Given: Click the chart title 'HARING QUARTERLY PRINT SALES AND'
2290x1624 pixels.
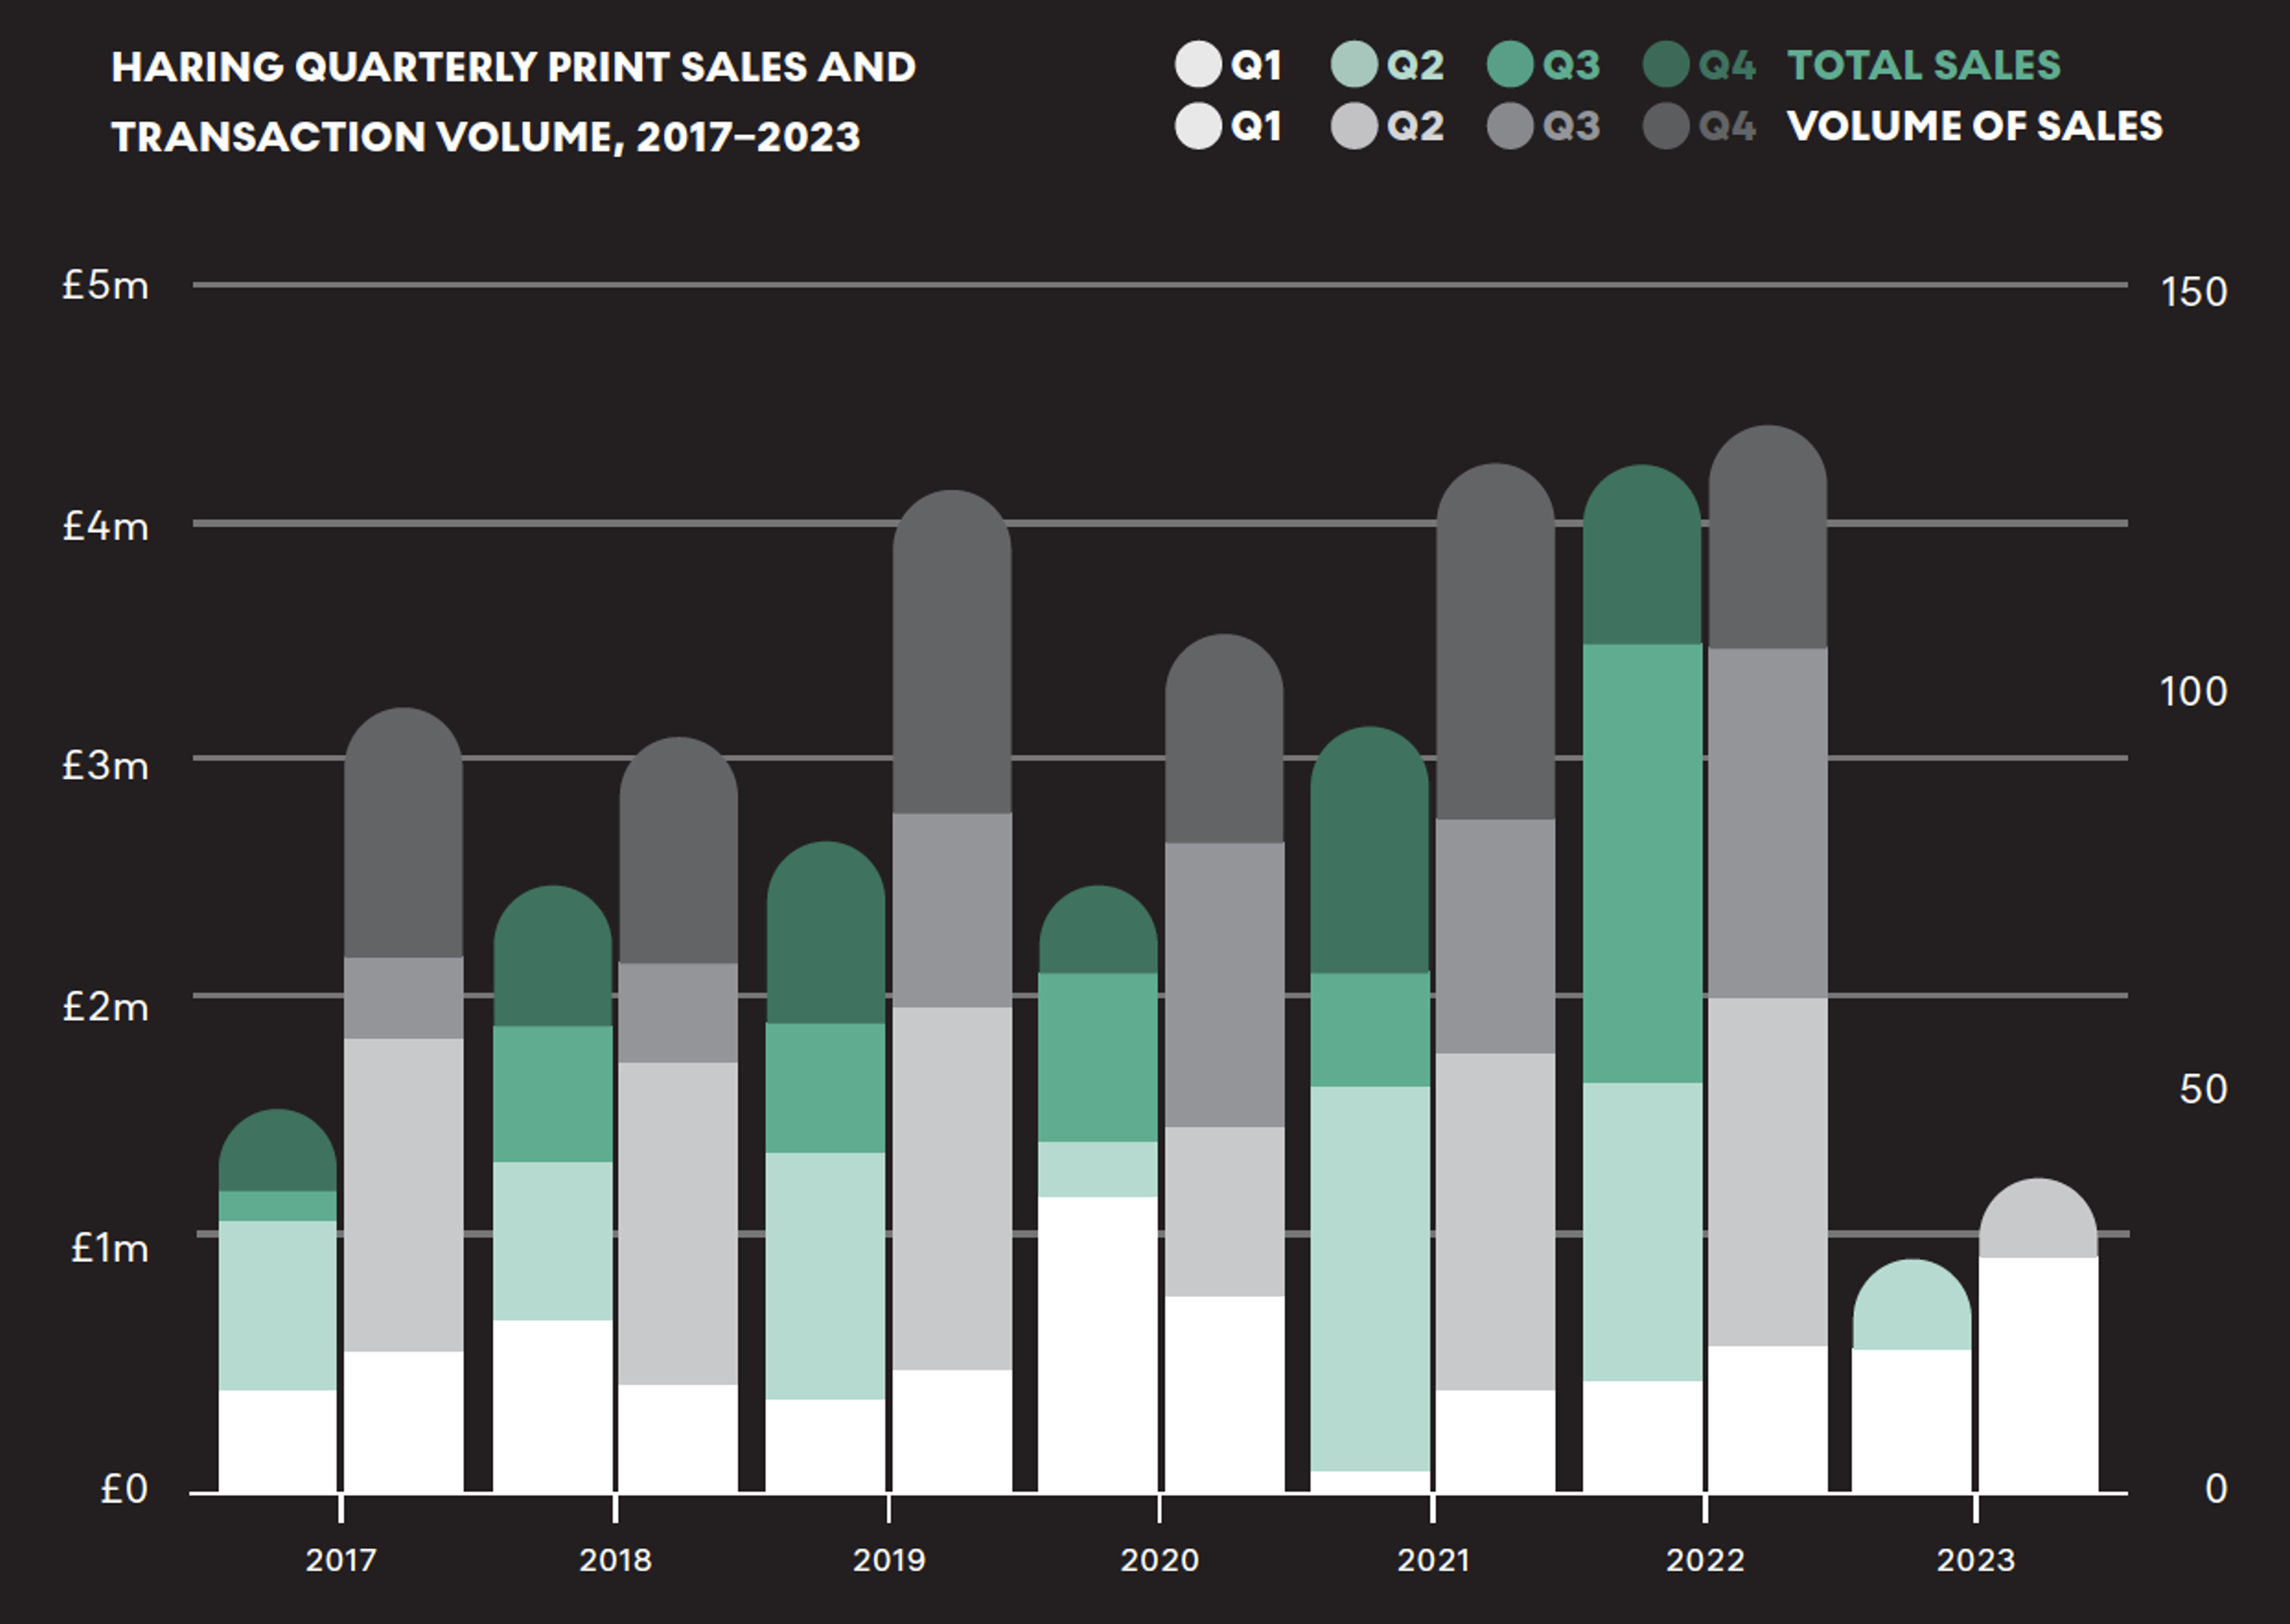Looking at the screenshot, I should coord(513,67).
